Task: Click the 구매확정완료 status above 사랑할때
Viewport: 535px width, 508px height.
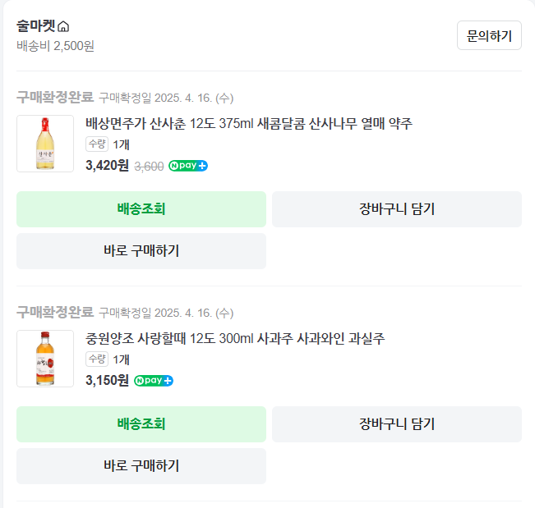Action: click(x=55, y=313)
